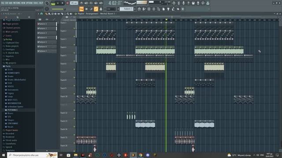Expand the Plugin presets browser entry
The height and width of the screenshot is (158, 282).
[12, 24]
